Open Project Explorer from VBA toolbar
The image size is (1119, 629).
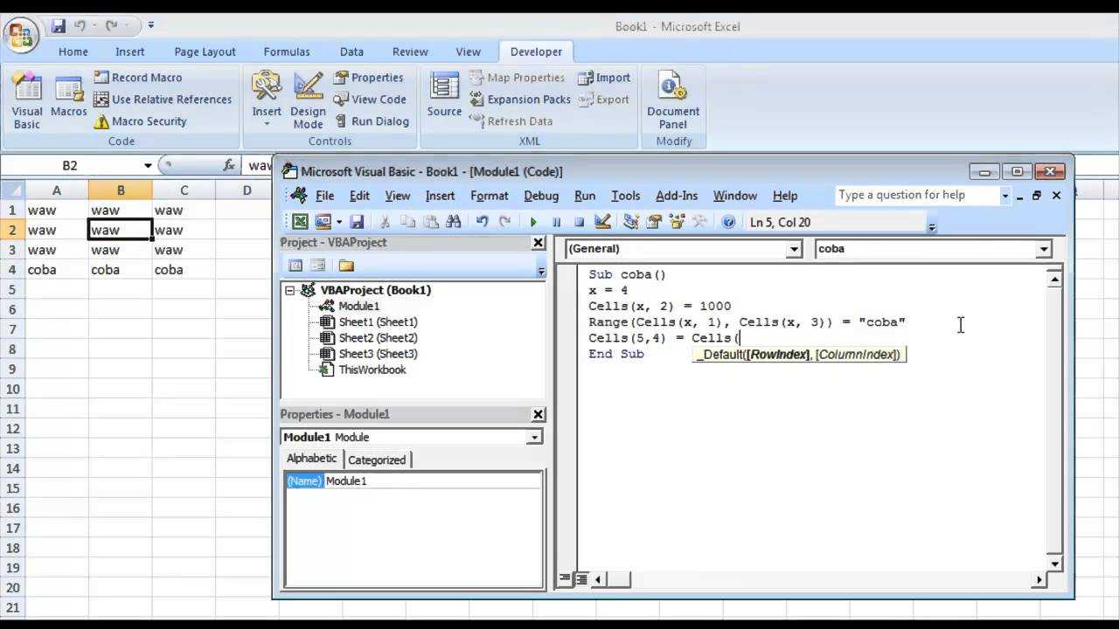(631, 222)
